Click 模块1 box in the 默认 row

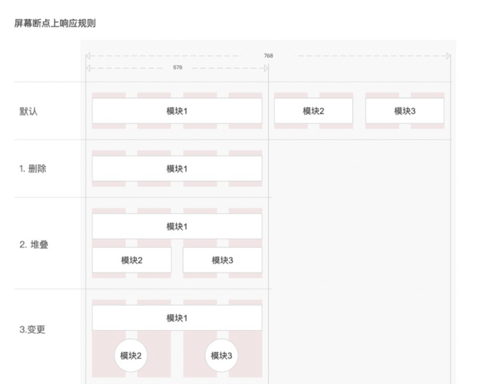(x=177, y=111)
